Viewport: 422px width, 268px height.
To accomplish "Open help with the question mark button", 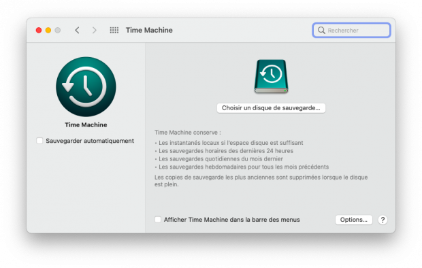I will [383, 220].
